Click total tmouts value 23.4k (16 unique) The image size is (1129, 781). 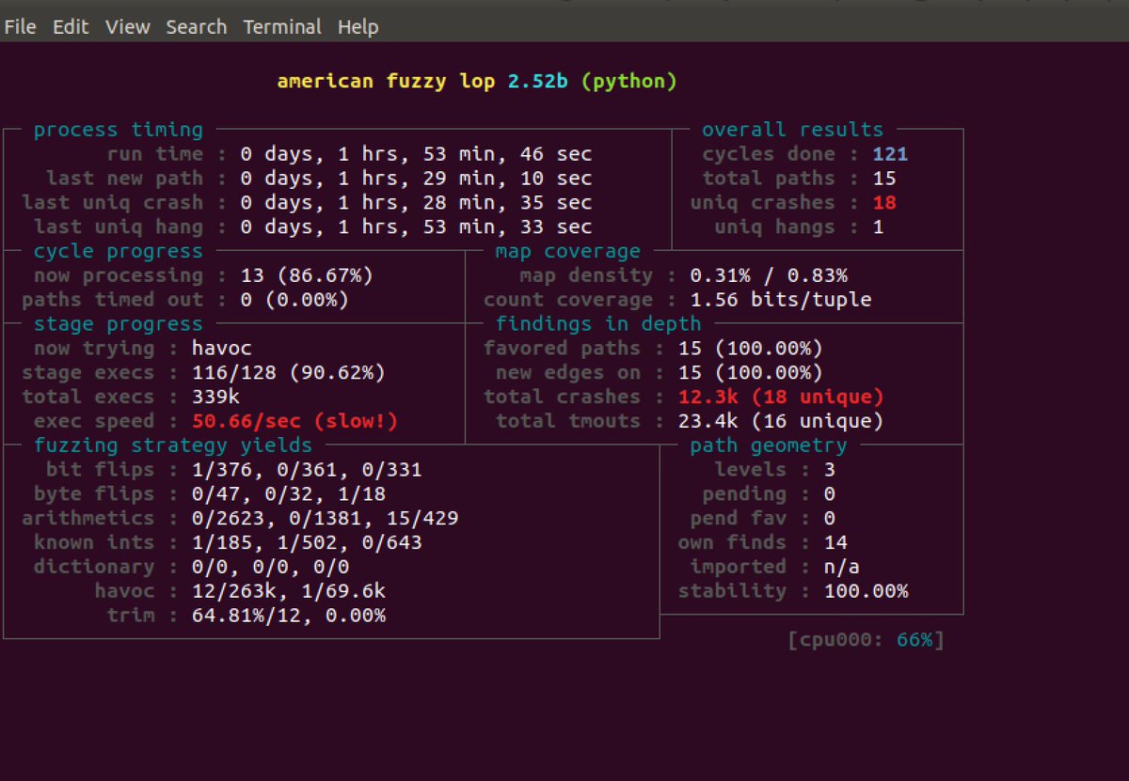click(x=781, y=422)
